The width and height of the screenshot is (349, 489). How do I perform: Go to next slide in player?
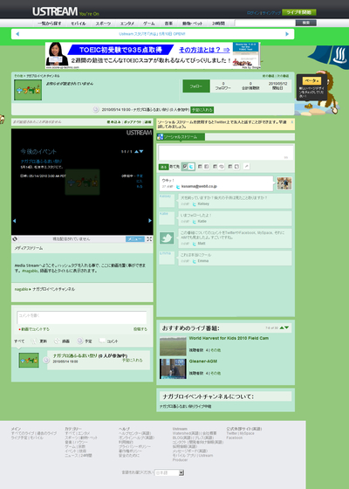click(150, 220)
